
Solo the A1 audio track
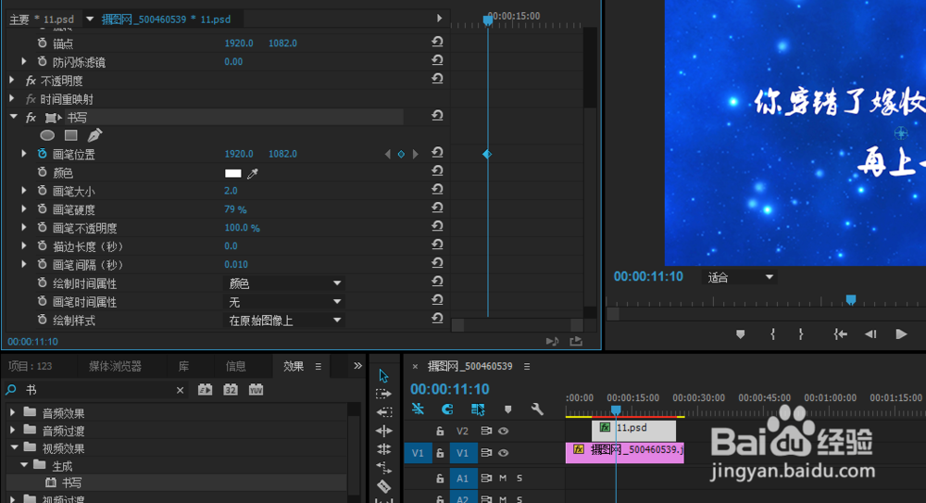tap(519, 478)
